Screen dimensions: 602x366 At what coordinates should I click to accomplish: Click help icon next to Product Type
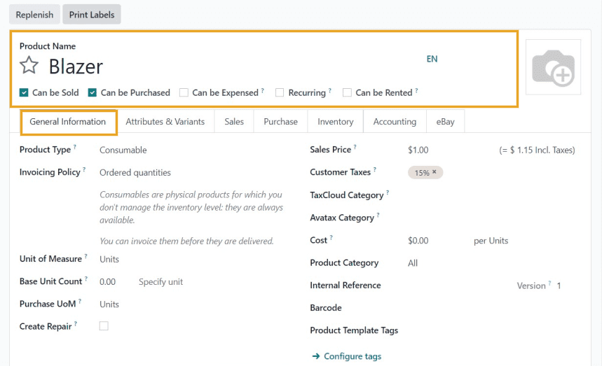point(75,148)
